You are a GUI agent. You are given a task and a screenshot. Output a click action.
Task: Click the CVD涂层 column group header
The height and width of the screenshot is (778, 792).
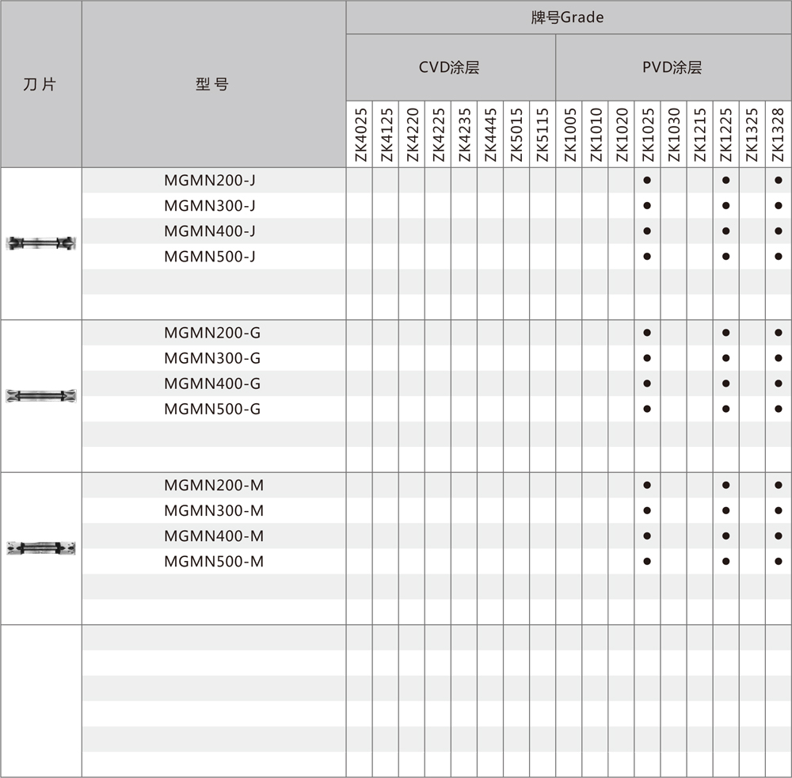[449, 67]
